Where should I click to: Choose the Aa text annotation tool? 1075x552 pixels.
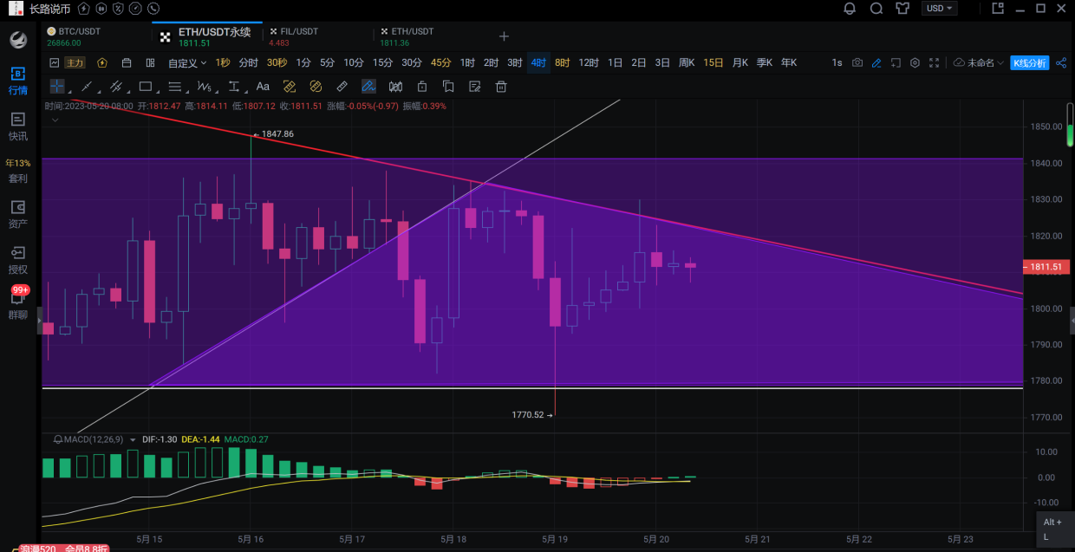(x=263, y=87)
